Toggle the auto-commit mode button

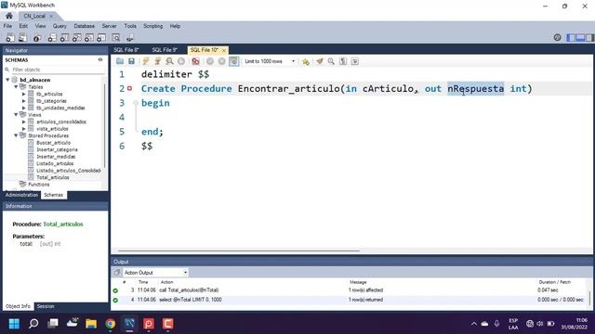[233, 61]
